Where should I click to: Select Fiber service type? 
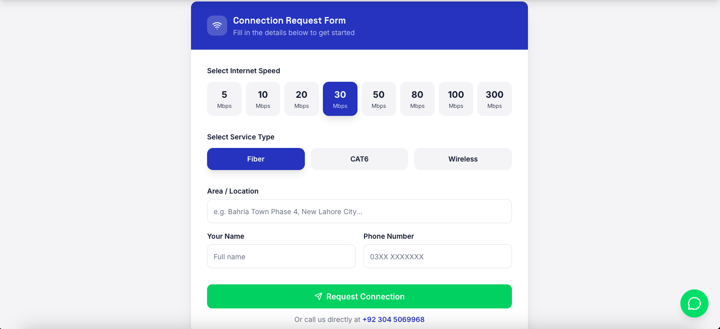(256, 159)
